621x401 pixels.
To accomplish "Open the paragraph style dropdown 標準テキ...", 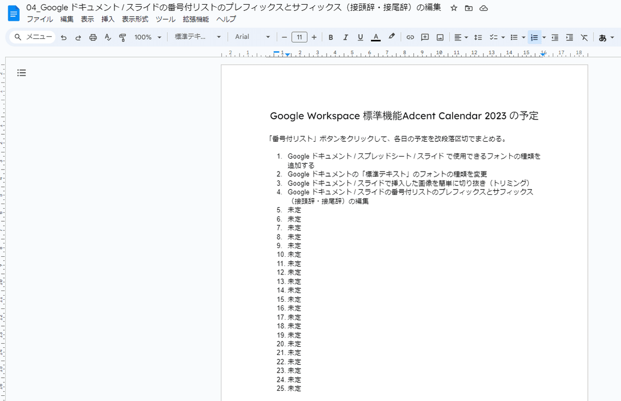I will pyautogui.click(x=198, y=37).
